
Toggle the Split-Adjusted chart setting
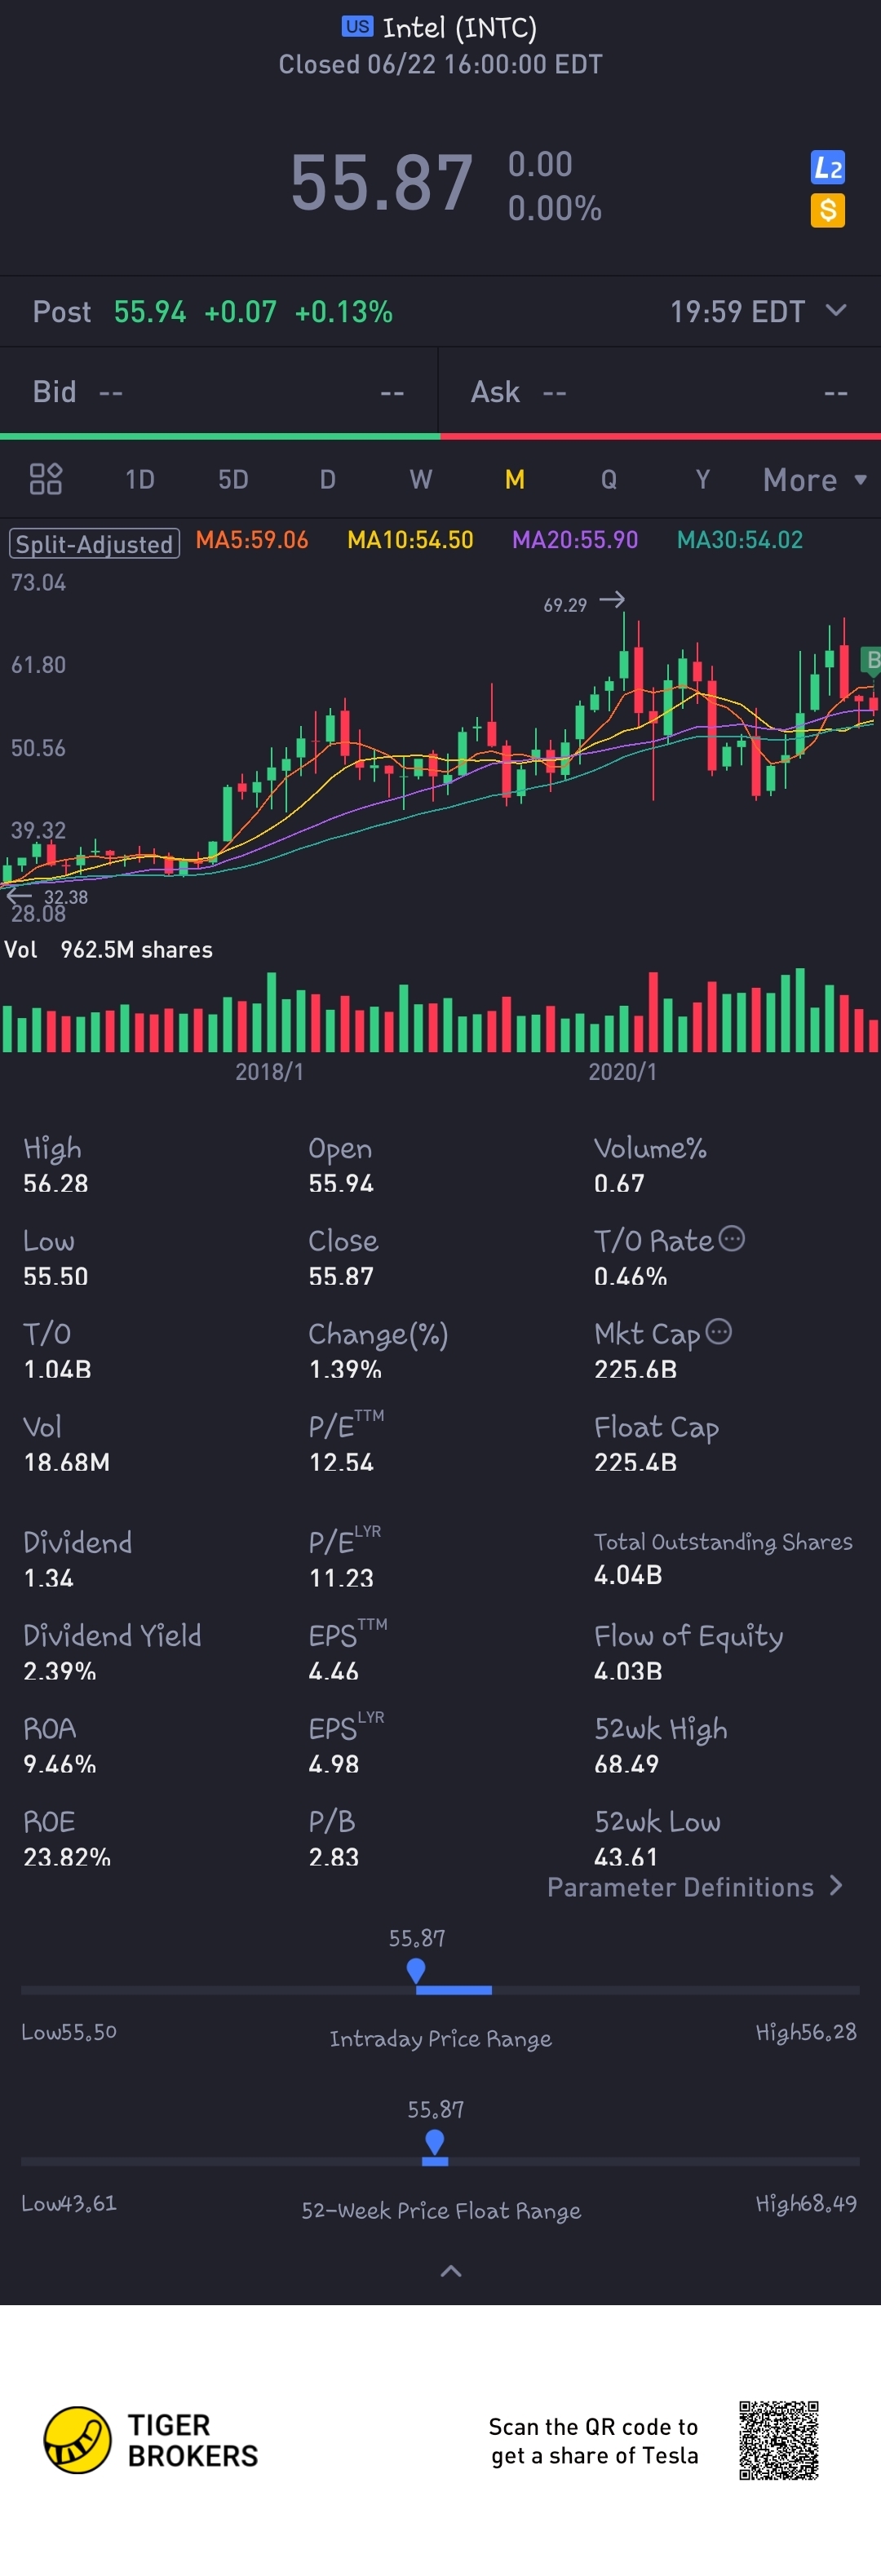[94, 543]
